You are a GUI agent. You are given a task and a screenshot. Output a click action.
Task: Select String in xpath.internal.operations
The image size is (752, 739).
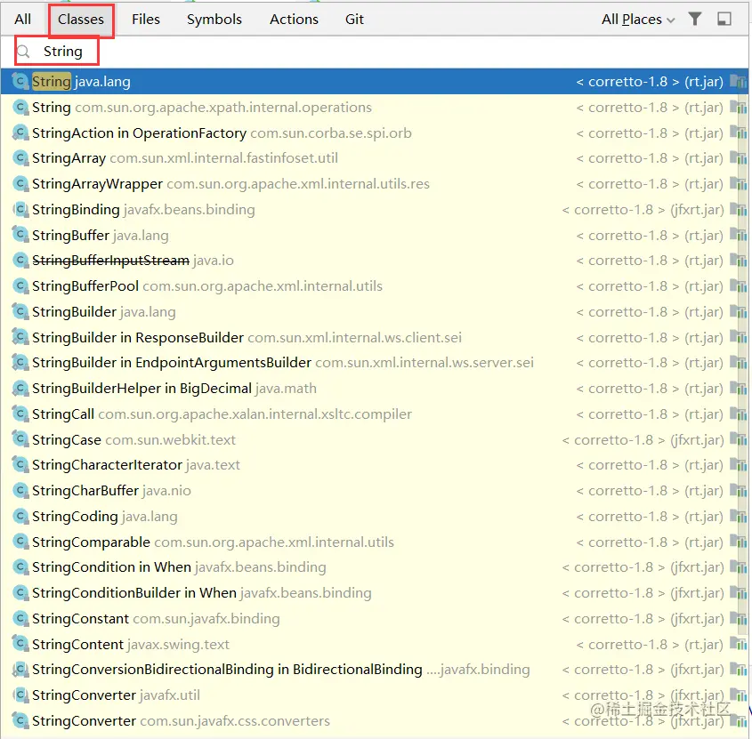tap(374, 108)
